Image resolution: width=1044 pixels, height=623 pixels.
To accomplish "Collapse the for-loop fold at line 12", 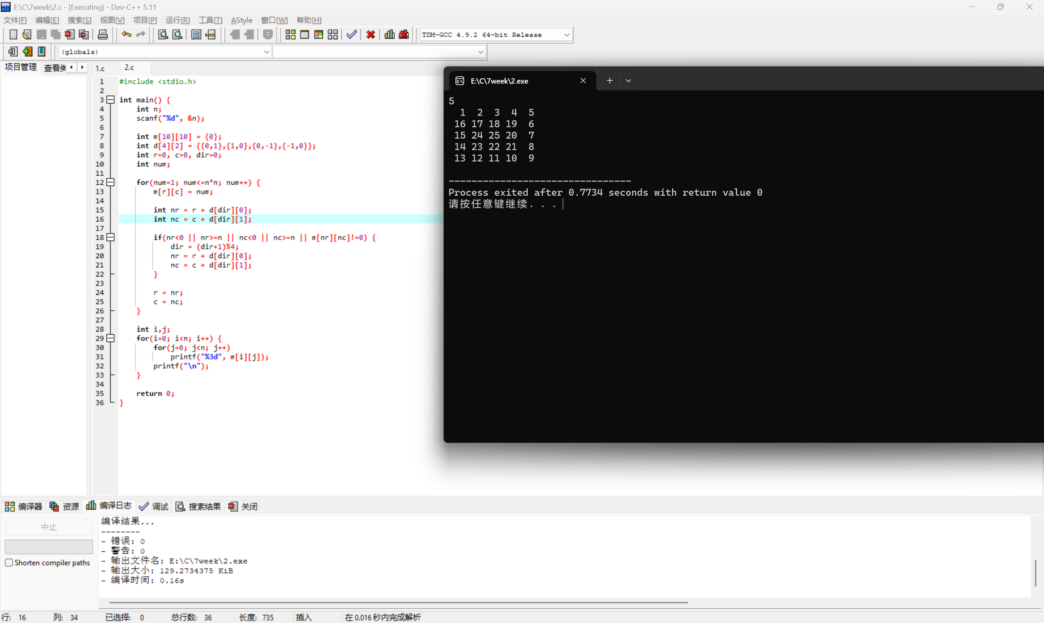I will 111,182.
